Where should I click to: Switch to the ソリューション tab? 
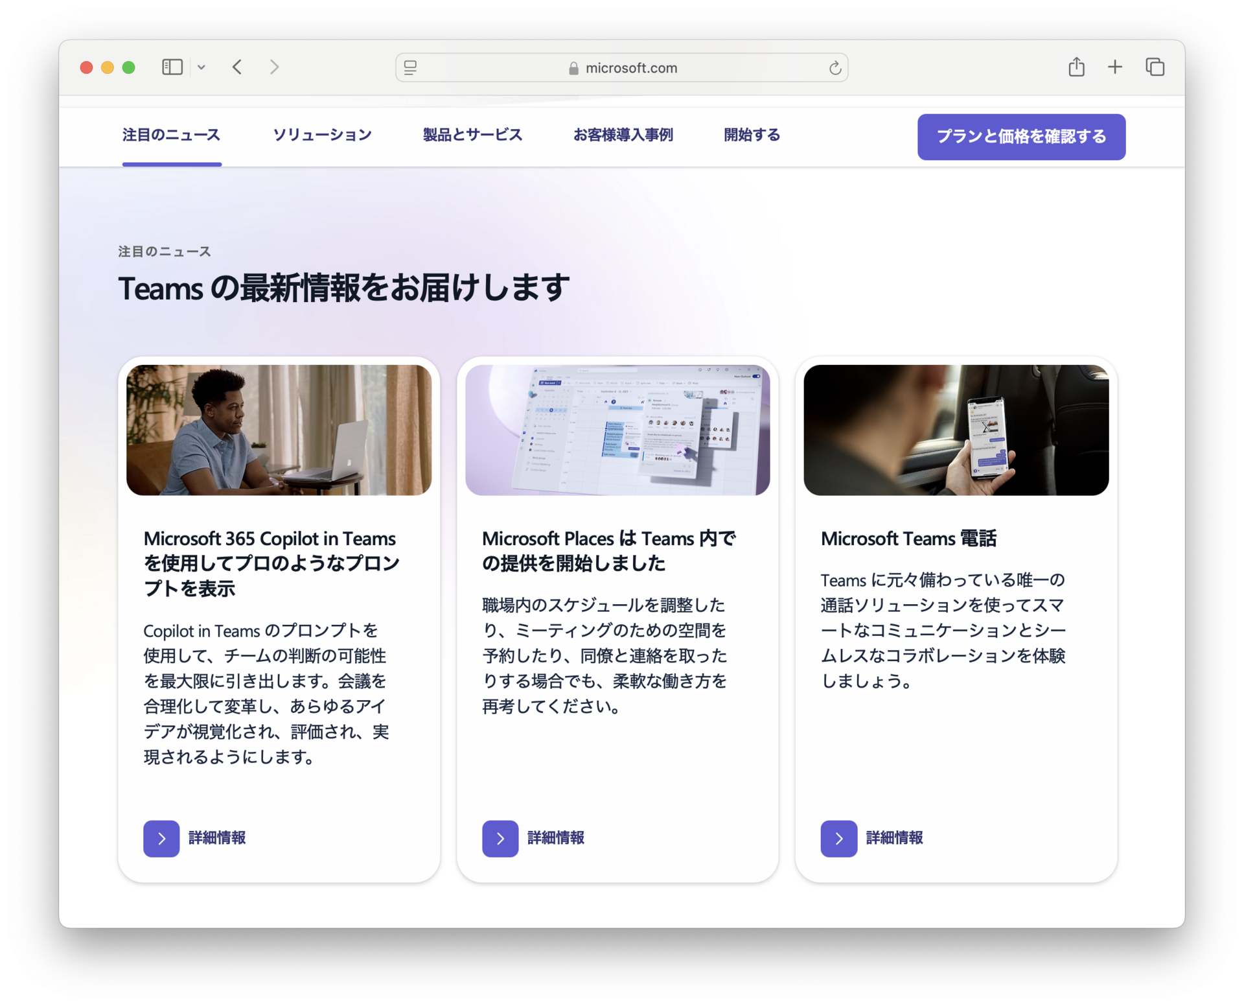322,135
